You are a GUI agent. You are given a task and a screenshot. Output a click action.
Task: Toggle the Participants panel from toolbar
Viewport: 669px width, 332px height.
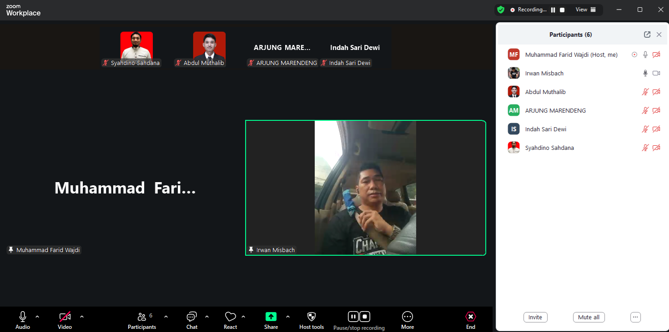[142, 320]
